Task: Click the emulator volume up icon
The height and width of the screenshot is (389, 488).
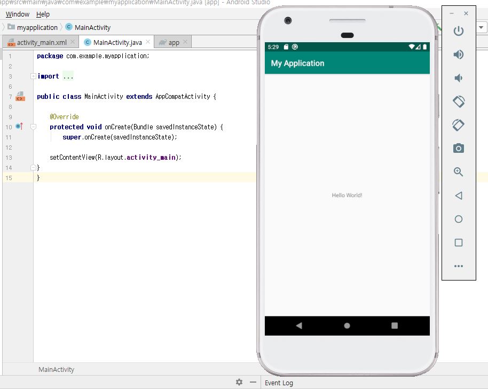Action: [x=458, y=55]
